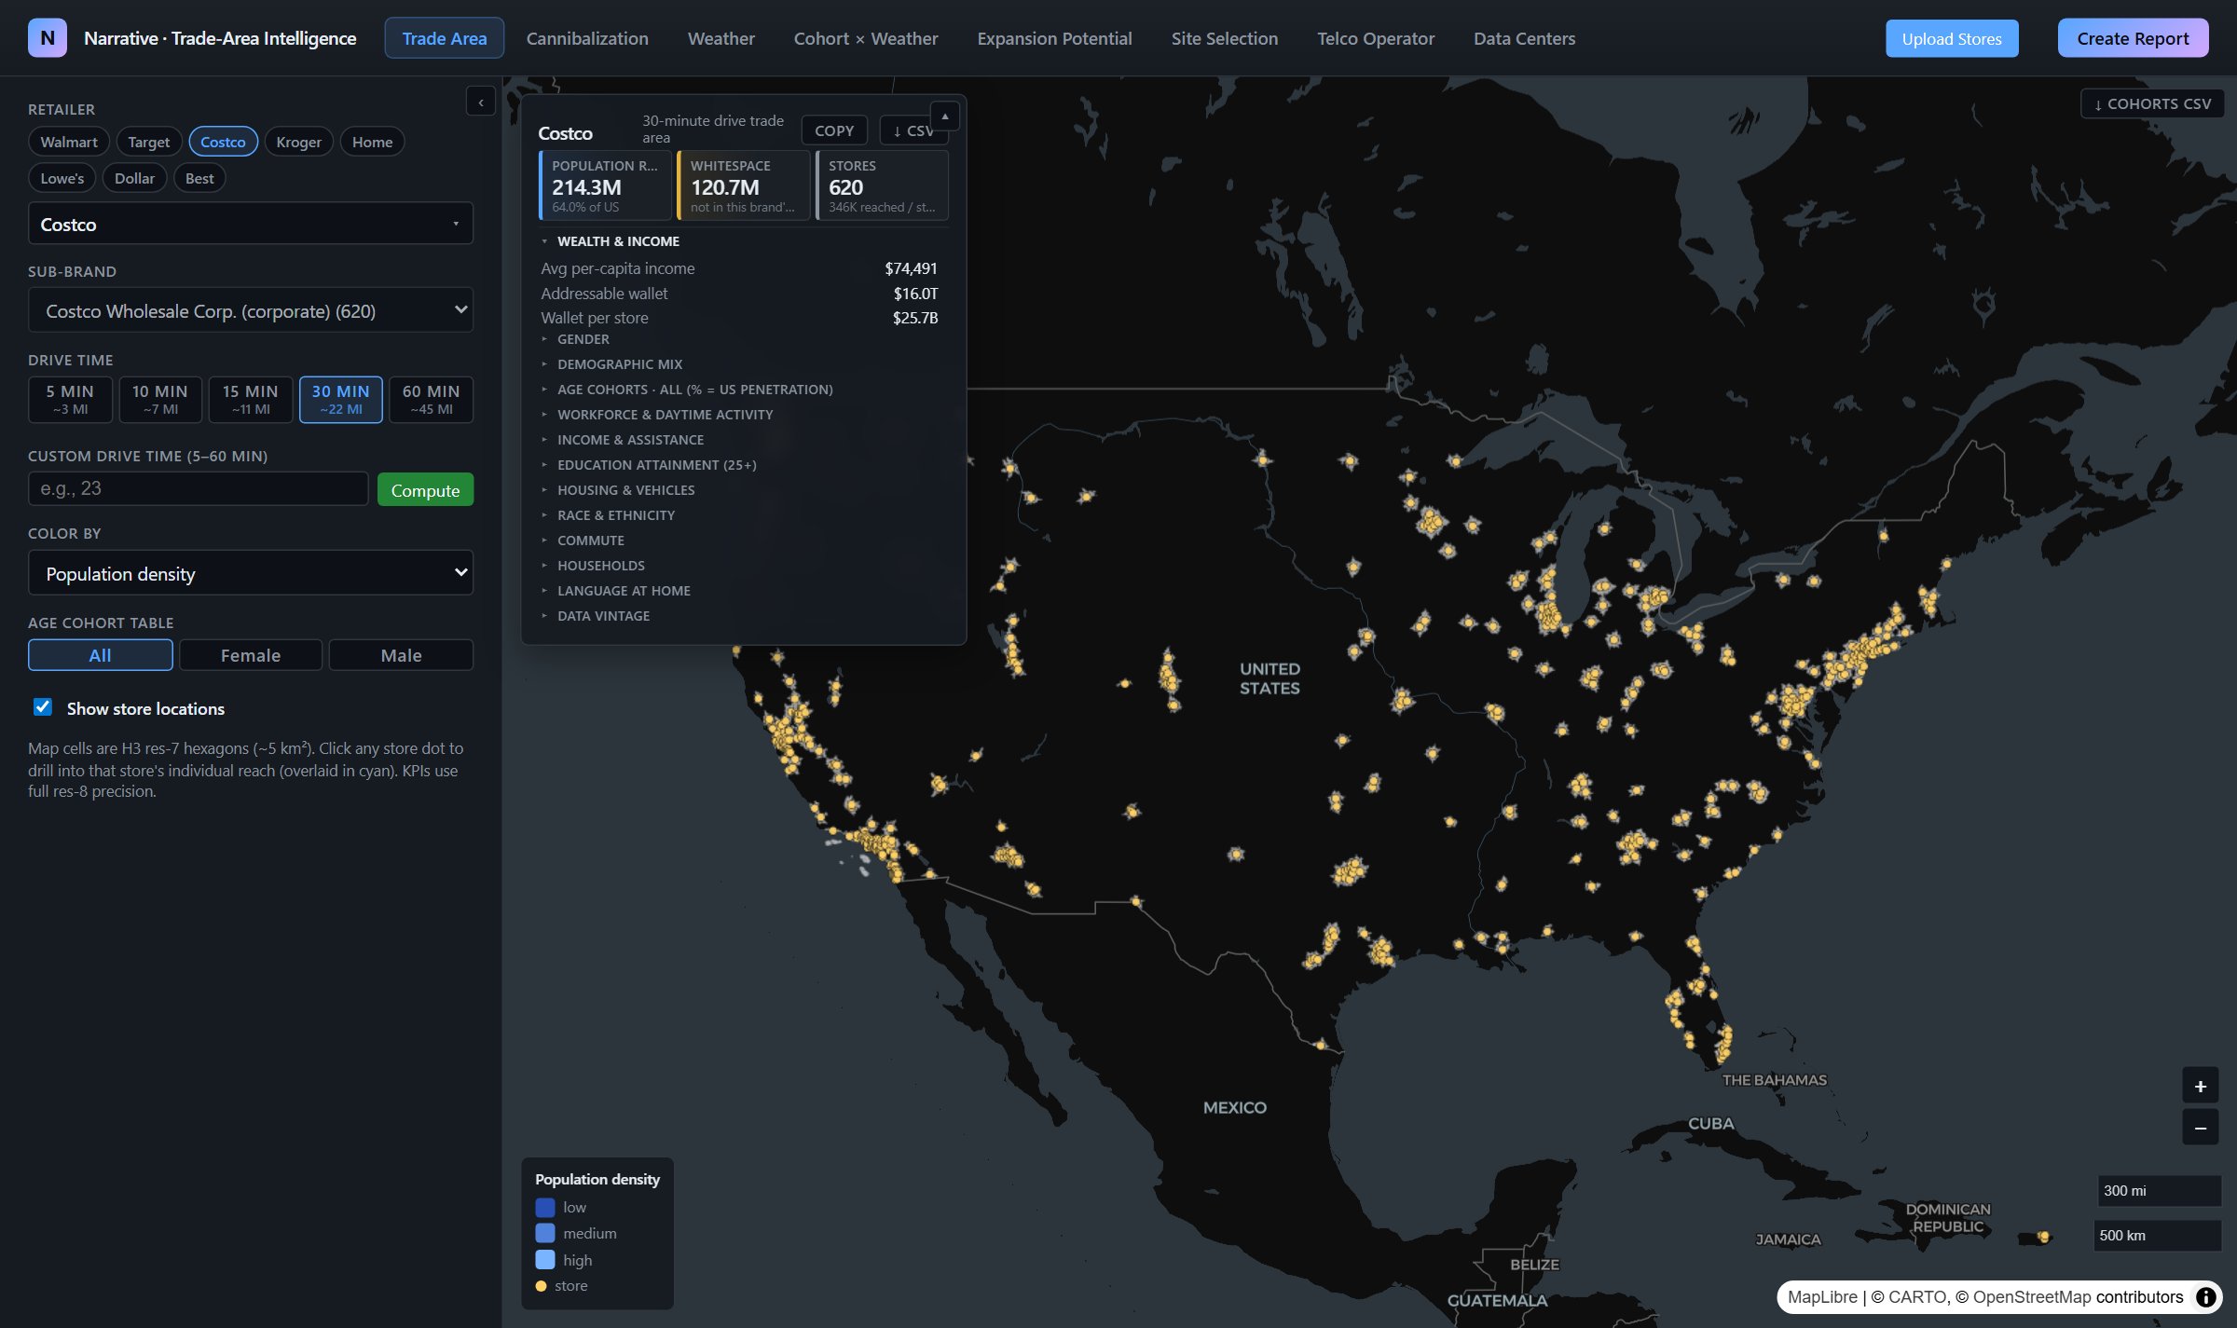Open the Costco retailer dropdown

pos(251,224)
